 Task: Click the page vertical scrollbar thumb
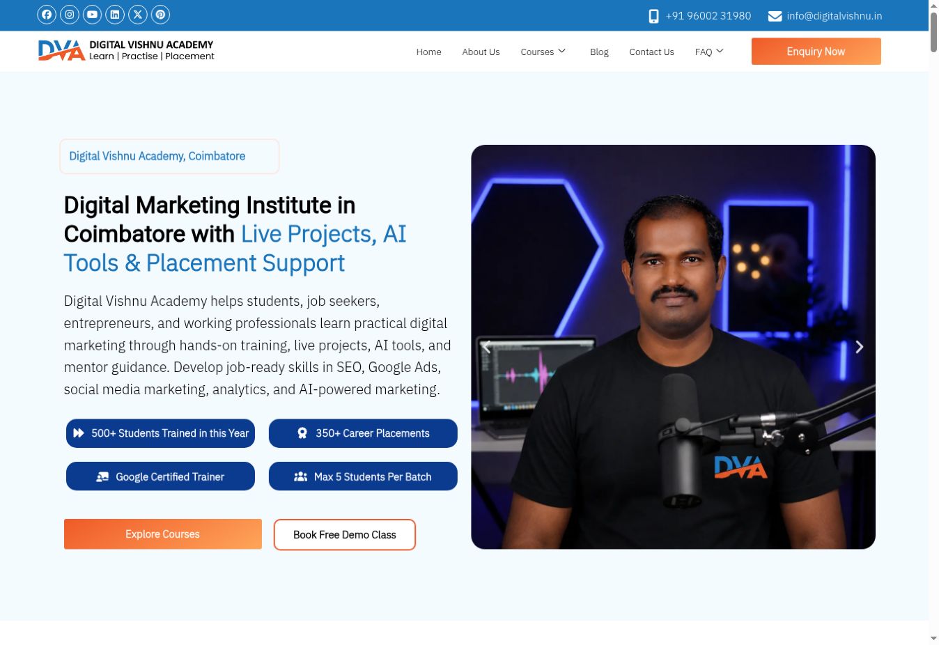(934, 31)
